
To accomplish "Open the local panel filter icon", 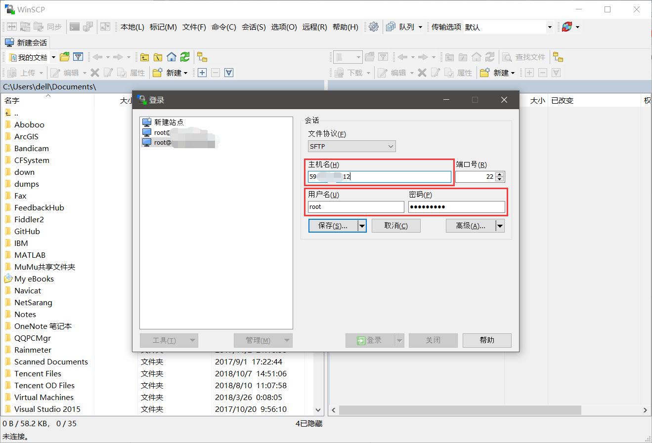I will click(x=78, y=57).
